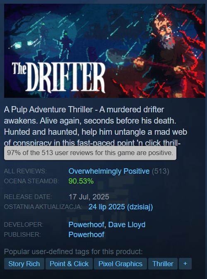The width and height of the screenshot is (207, 279).
Task: Click the Drifter logo title in banner
Action: [59, 78]
